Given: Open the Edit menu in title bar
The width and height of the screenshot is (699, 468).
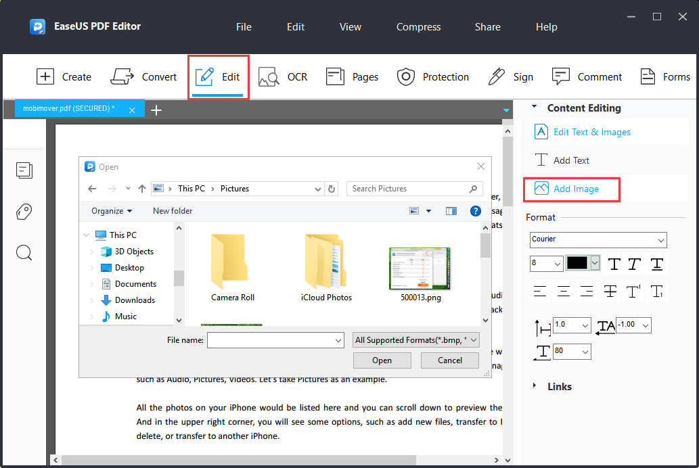Looking at the screenshot, I should point(296,27).
